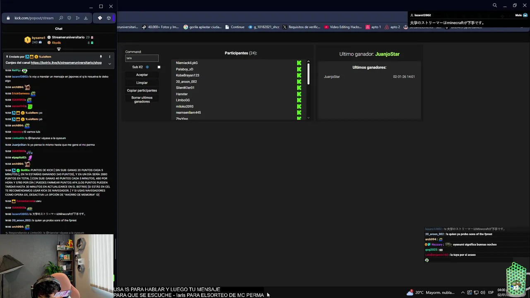
Task: Click username JuanjoStar in the Kick chat
Action: coord(19,145)
